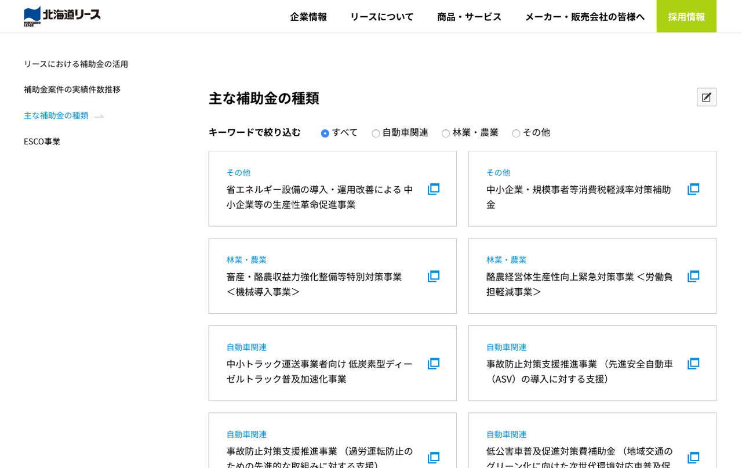Open external link icon for 畜産・酪農収益力強化 card
Screen dimensions: 742x468
434,277
